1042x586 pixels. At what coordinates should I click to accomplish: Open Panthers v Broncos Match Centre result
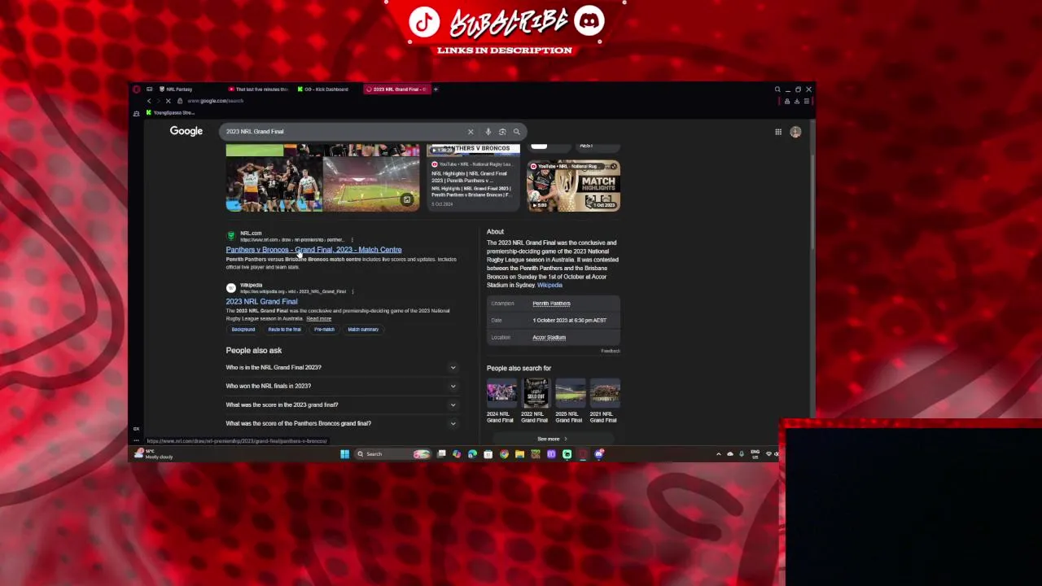click(x=313, y=250)
